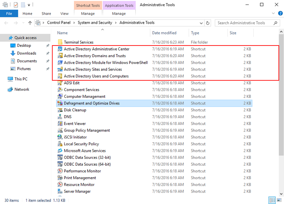Expand the ribbon with the chevron
The image size is (284, 204).
point(273,13)
